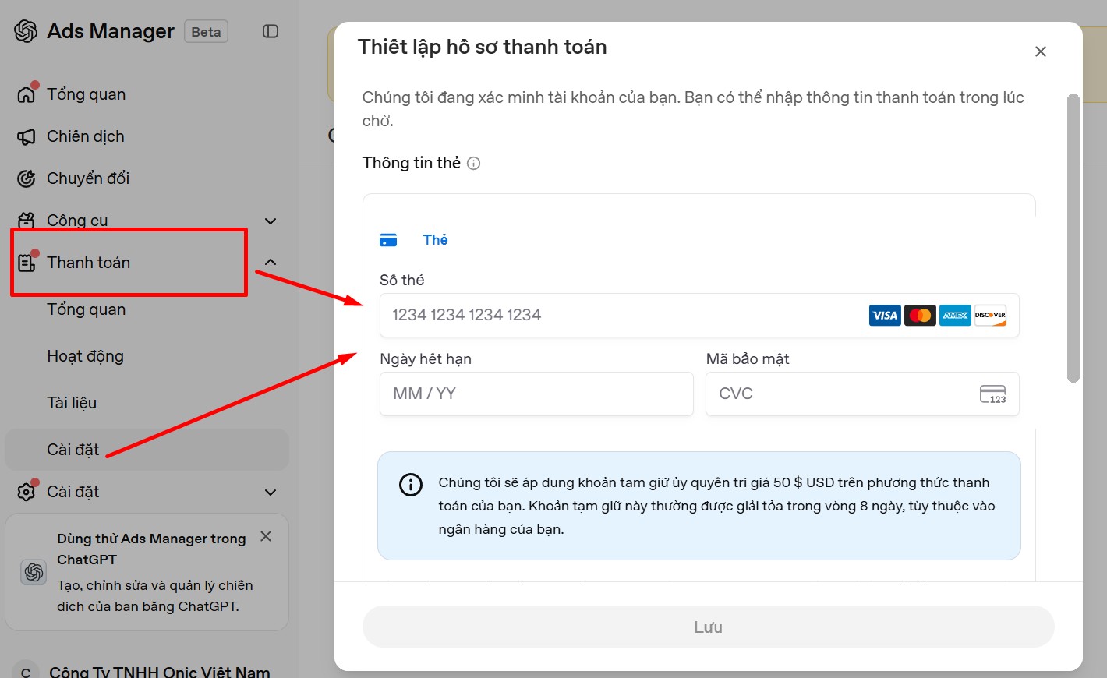The image size is (1107, 678).
Task: Click the megaphone icon for Chiến dịch
Action: point(27,136)
